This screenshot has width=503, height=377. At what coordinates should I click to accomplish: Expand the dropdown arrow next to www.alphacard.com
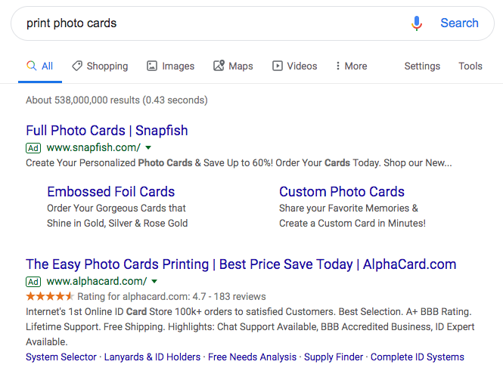(x=154, y=281)
